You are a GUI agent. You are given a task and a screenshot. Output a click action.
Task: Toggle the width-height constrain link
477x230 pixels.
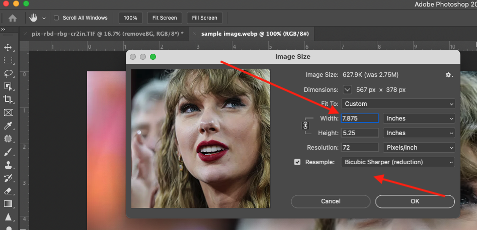pyautogui.click(x=305, y=126)
